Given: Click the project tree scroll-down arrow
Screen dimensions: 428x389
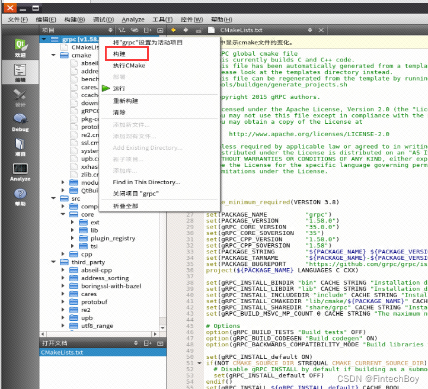Looking at the screenshot, I should pos(162,327).
